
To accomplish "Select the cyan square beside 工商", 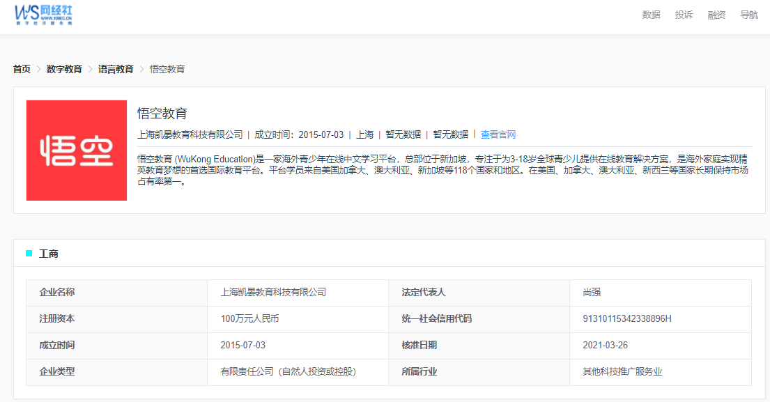I will pyautogui.click(x=29, y=254).
